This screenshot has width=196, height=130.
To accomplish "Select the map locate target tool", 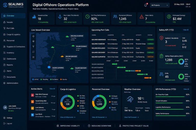I will pyautogui.click(x=33, y=36).
